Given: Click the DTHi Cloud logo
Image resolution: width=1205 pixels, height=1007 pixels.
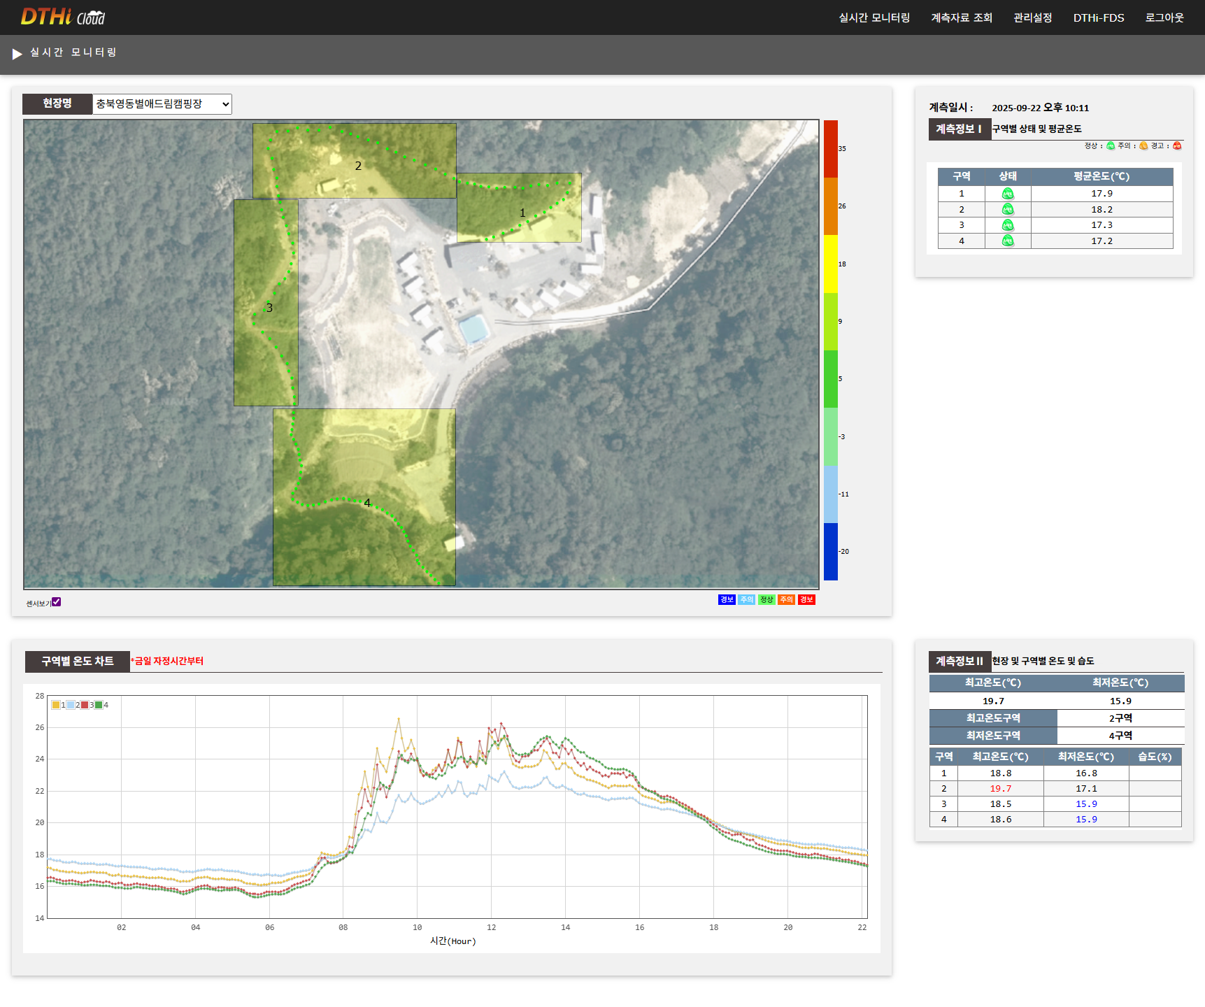Looking at the screenshot, I should (62, 17).
